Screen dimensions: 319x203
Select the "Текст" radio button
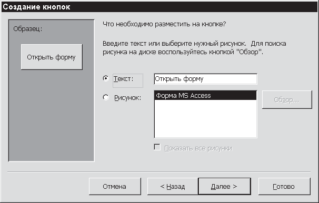[106, 78]
